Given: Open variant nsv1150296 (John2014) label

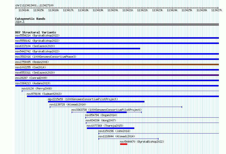Looking at the screenshot, I should [x=114, y=131].
